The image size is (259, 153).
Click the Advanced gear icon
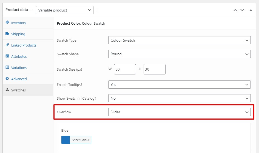click(x=7, y=79)
